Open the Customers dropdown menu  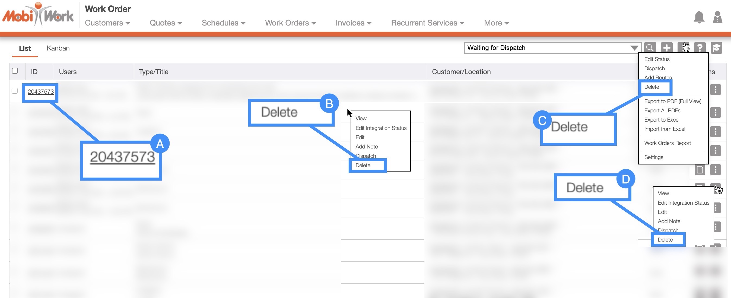pos(107,23)
